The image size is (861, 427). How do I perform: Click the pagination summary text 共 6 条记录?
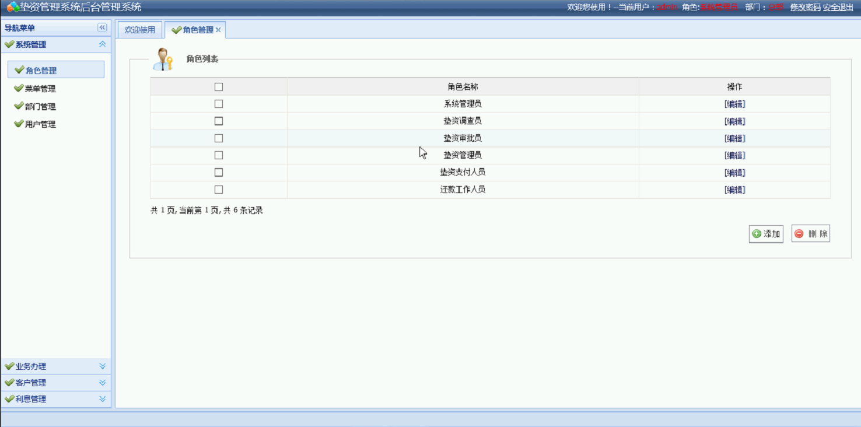pyautogui.click(x=243, y=211)
